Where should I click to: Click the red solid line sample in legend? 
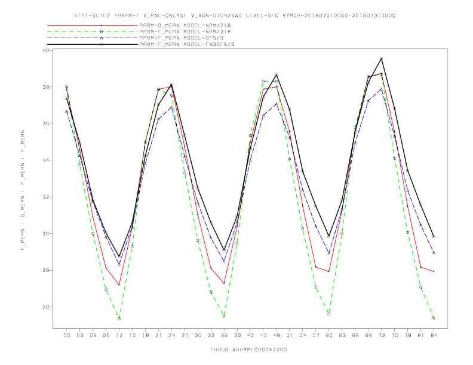[x=93, y=25]
